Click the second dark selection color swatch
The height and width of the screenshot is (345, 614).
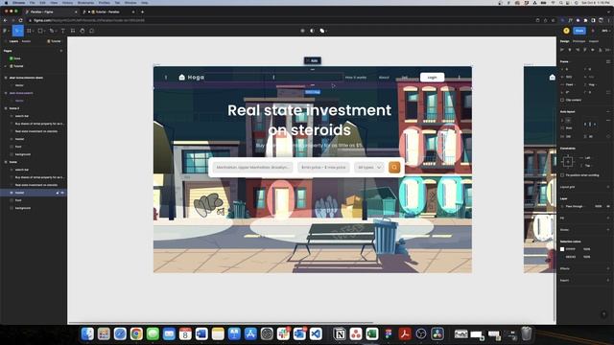[x=562, y=257]
